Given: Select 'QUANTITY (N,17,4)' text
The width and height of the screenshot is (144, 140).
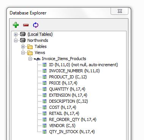Looking at the screenshot, I should (x=67, y=89).
